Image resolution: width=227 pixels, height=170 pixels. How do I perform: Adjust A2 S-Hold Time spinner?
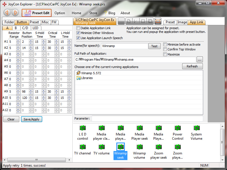44,48
